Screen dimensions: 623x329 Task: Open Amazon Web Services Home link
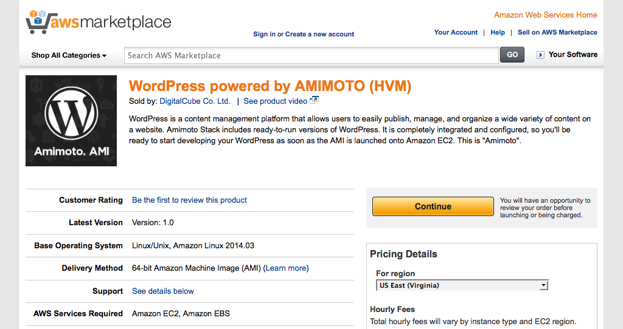tap(546, 15)
